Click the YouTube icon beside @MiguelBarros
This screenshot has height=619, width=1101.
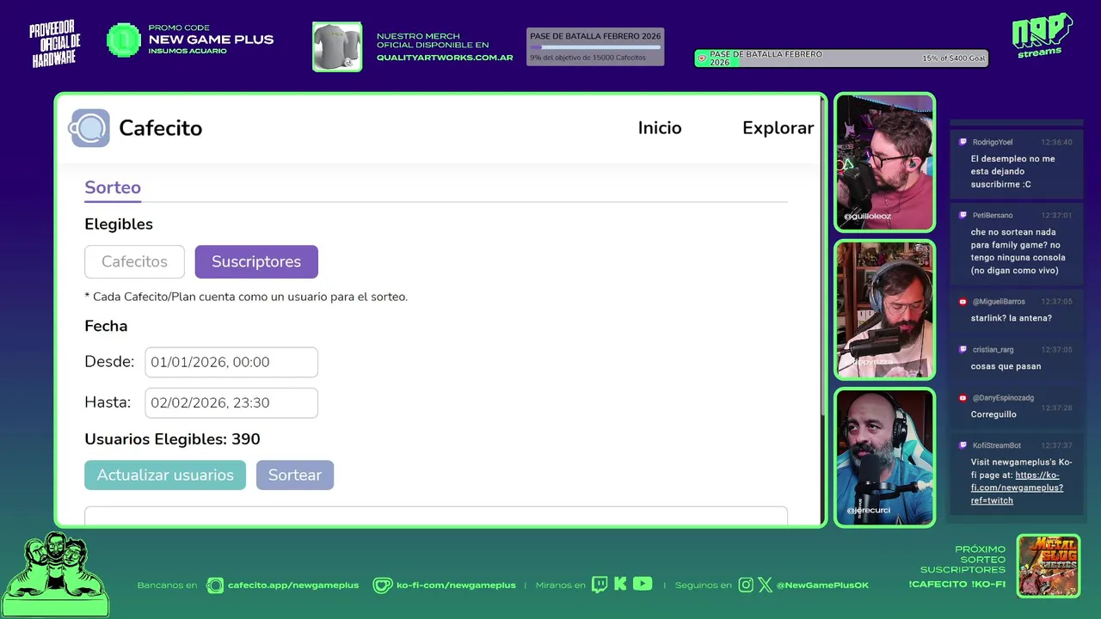point(963,302)
